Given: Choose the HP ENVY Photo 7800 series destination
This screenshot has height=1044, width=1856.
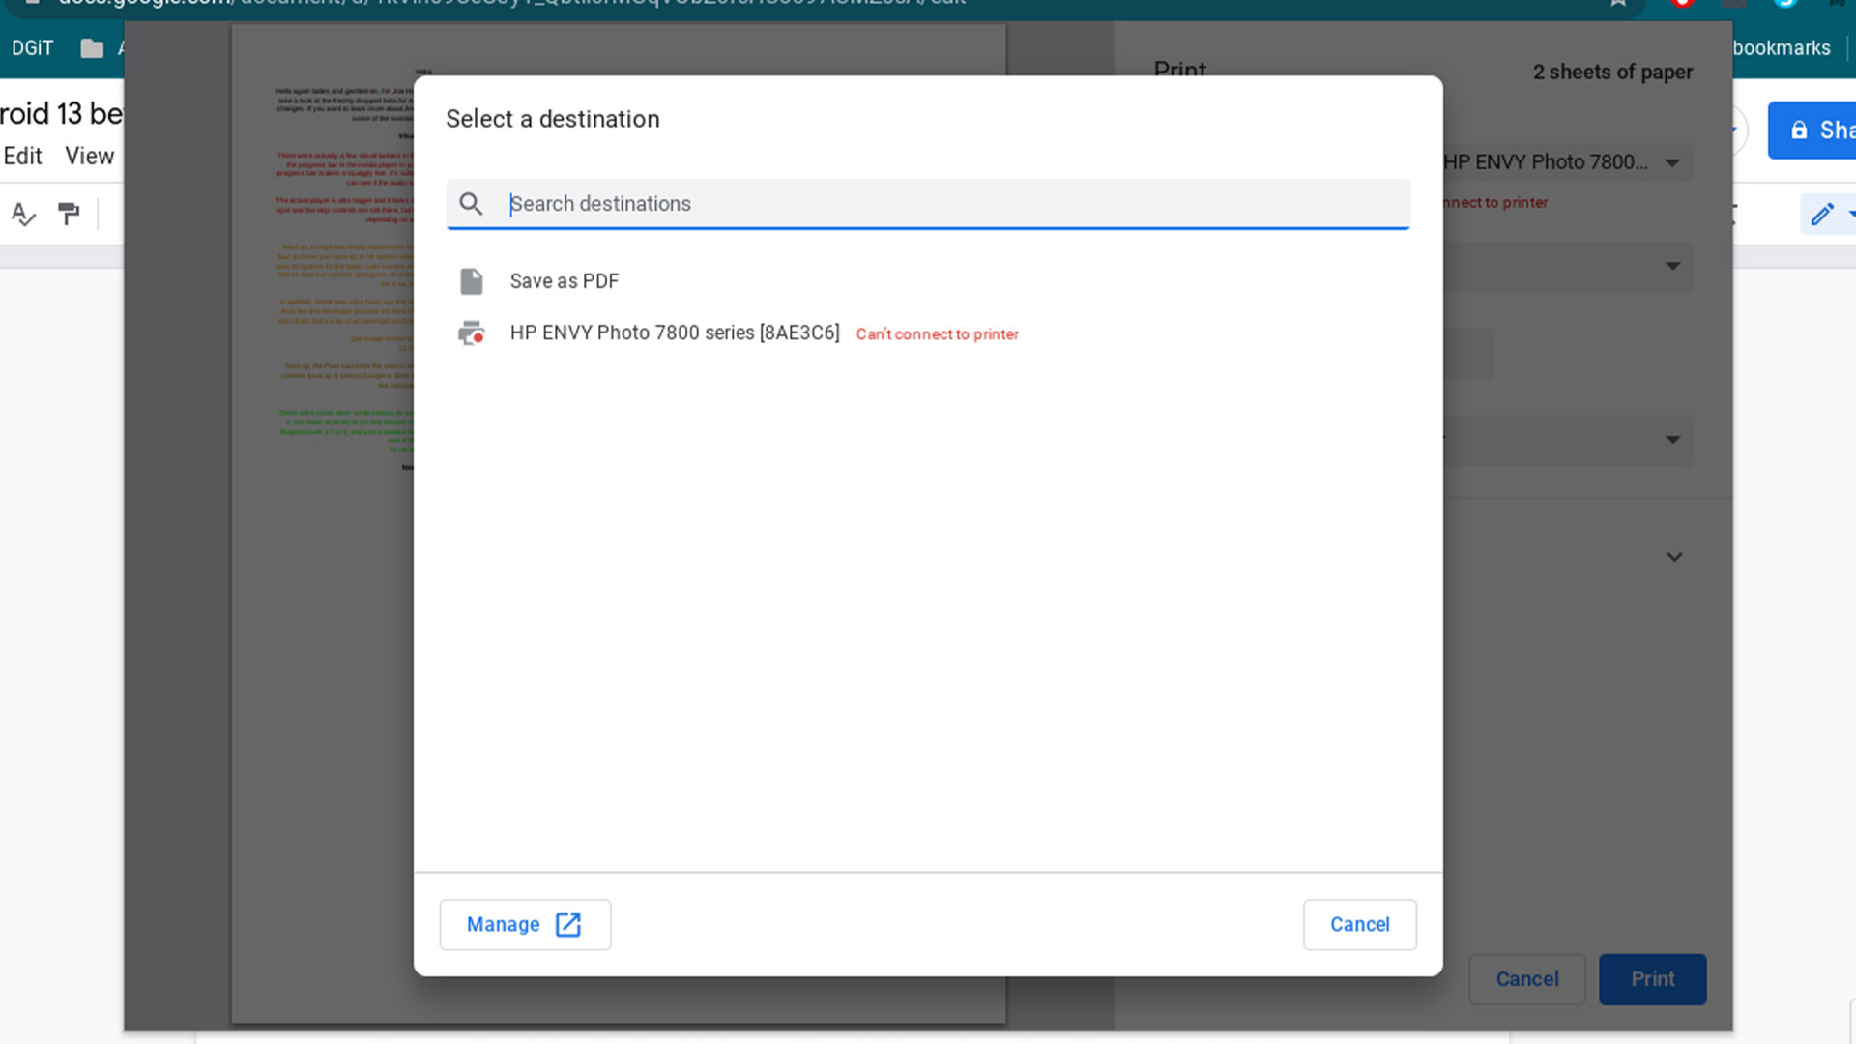Looking at the screenshot, I should (x=675, y=333).
